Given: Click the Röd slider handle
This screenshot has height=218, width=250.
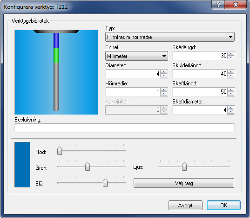Looking at the screenshot, I should [x=60, y=151].
